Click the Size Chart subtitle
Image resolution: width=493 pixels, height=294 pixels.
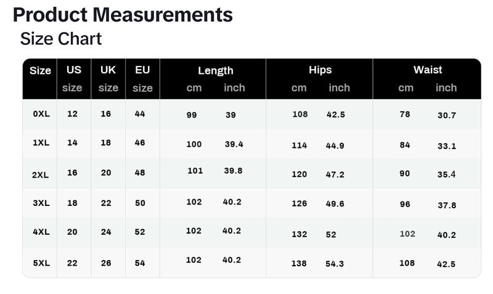pyautogui.click(x=60, y=39)
